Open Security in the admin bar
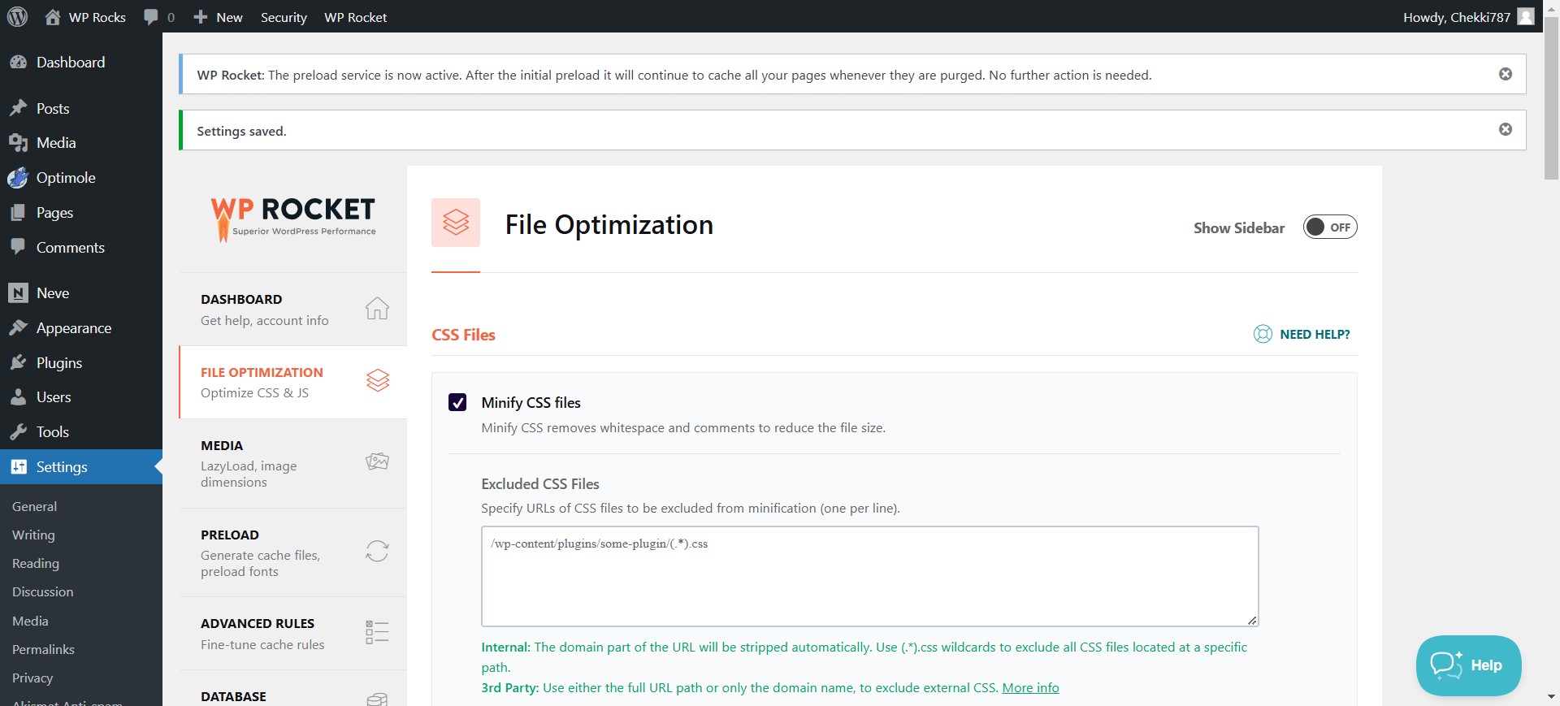Viewport: 1560px width, 706px height. (284, 17)
